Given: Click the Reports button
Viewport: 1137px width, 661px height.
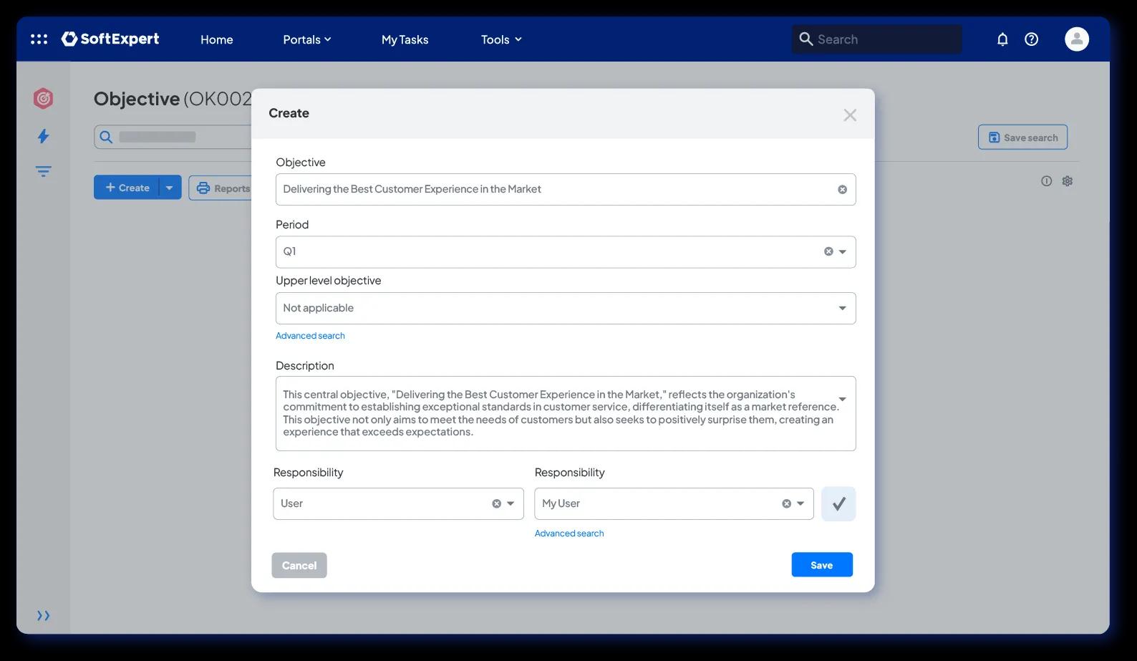Looking at the screenshot, I should pyautogui.click(x=221, y=188).
